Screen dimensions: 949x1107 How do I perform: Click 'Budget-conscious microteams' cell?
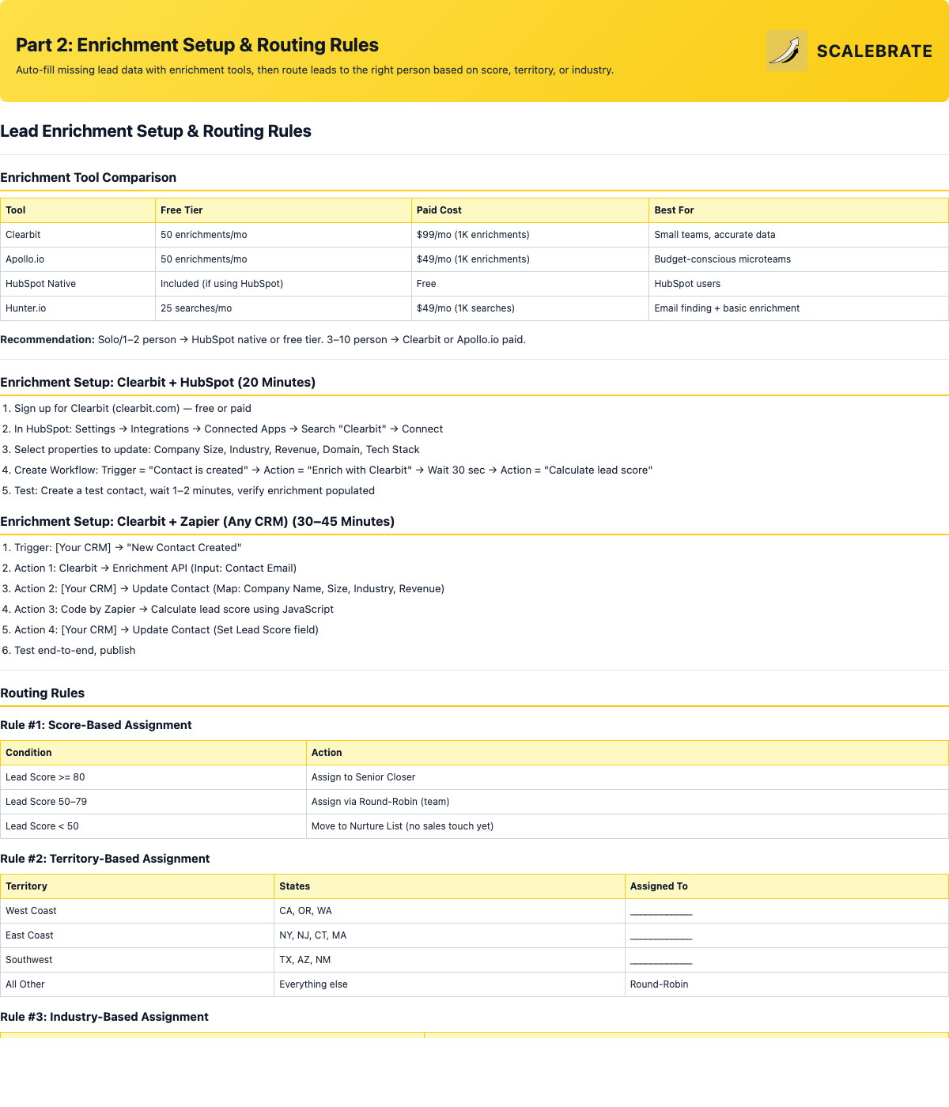pyautogui.click(x=799, y=259)
